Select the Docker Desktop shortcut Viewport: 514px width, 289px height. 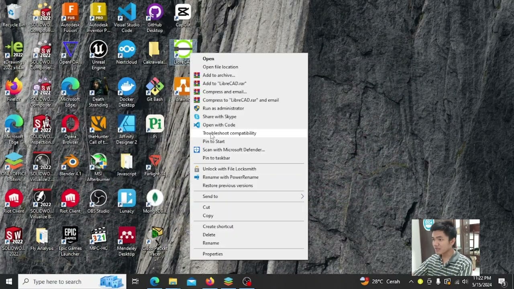(126, 93)
